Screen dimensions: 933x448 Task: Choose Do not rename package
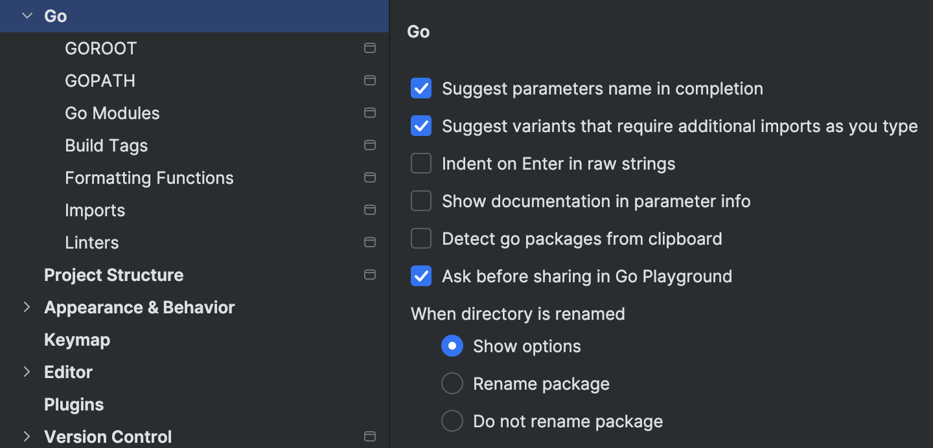452,421
